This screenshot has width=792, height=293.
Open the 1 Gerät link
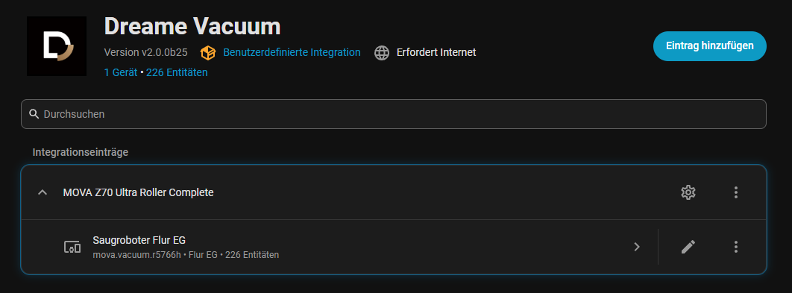121,72
